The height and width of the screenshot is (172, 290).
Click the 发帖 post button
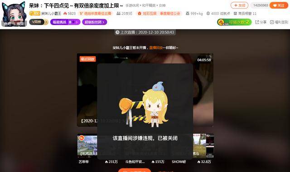tap(239, 5)
